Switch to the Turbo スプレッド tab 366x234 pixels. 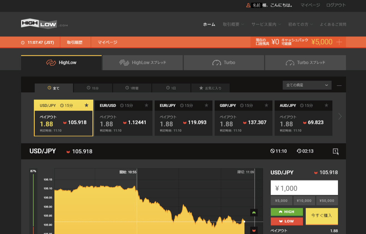pos(305,63)
